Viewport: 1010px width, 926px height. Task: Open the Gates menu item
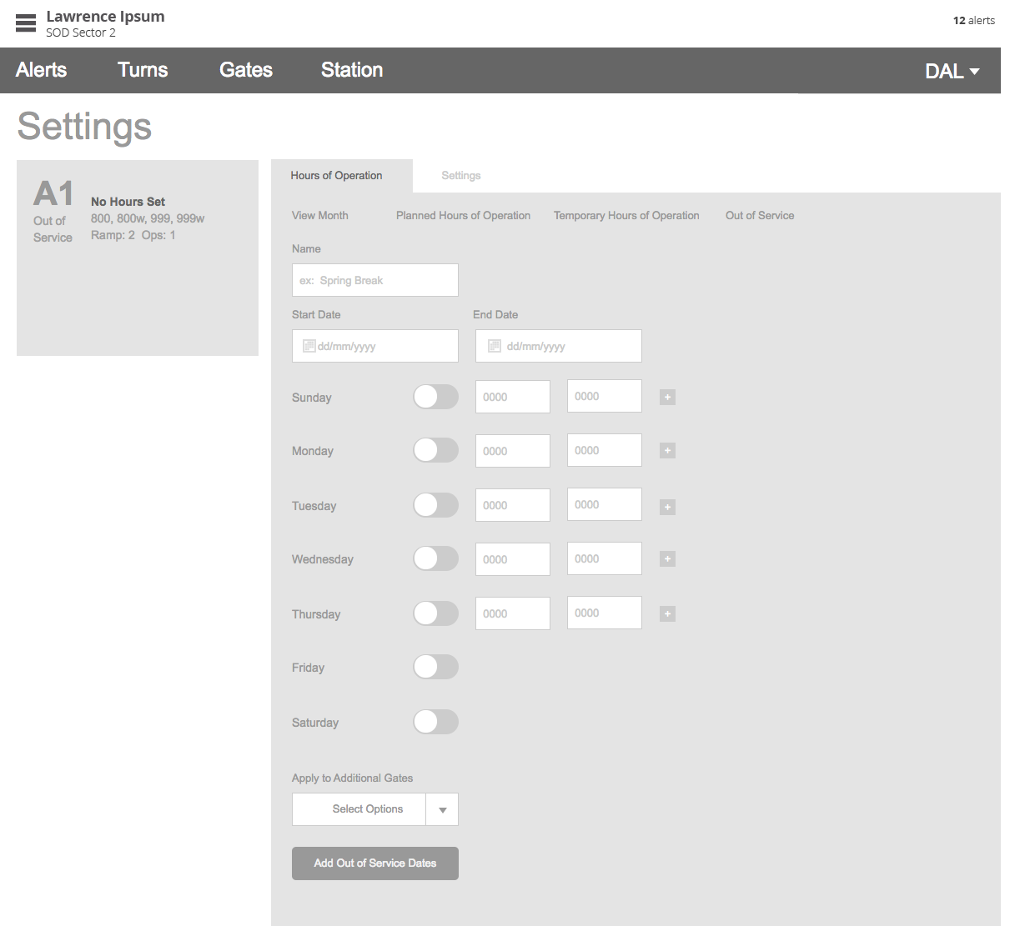(246, 70)
